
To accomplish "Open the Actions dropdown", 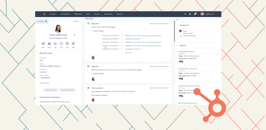I will [77, 21].
